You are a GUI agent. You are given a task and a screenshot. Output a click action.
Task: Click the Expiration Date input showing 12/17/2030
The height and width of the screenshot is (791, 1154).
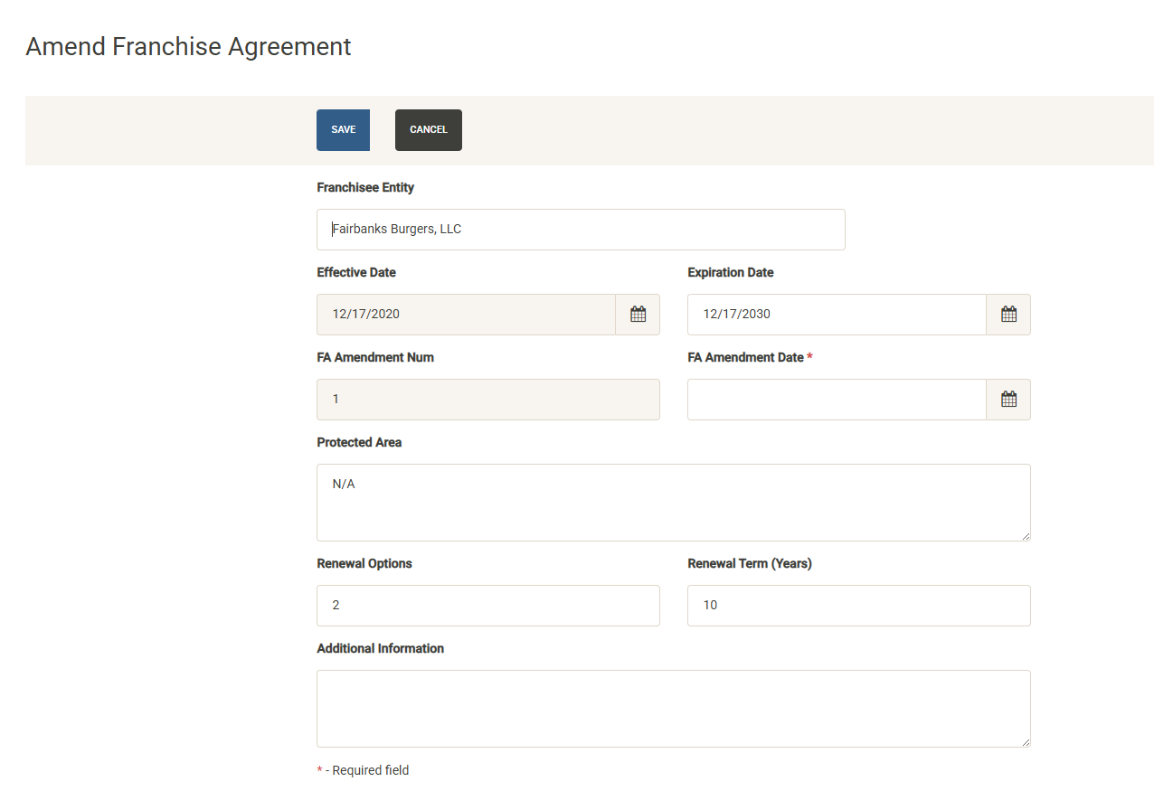point(837,315)
